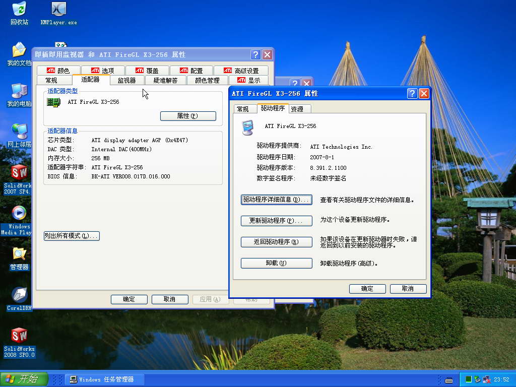This screenshot has width=516, height=387.
Task: Close the ATI FireGL X3-256 属性 dialog
Action: pos(424,94)
